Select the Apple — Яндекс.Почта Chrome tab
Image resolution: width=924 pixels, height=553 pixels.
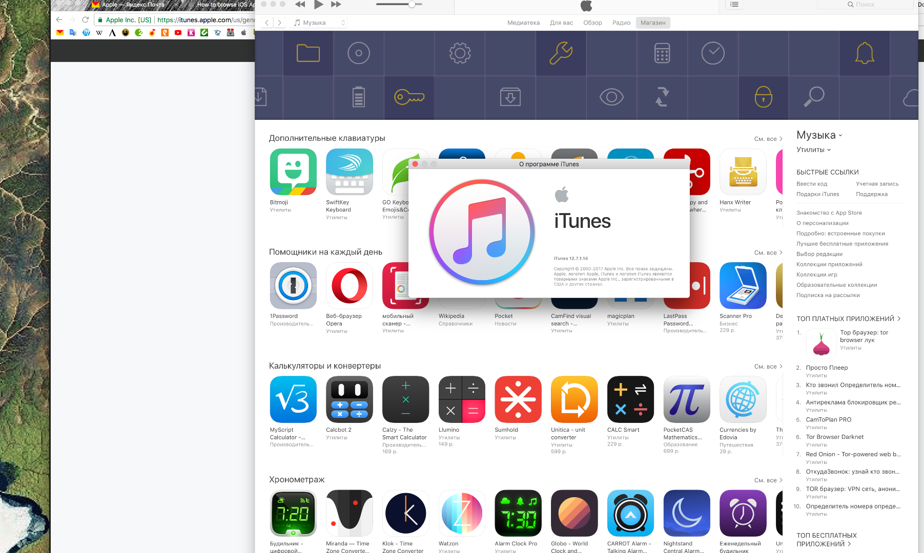point(132,5)
